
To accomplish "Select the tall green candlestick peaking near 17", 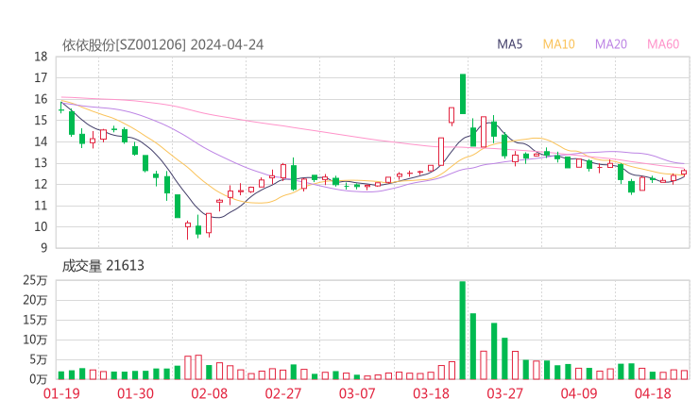I will point(463,94).
